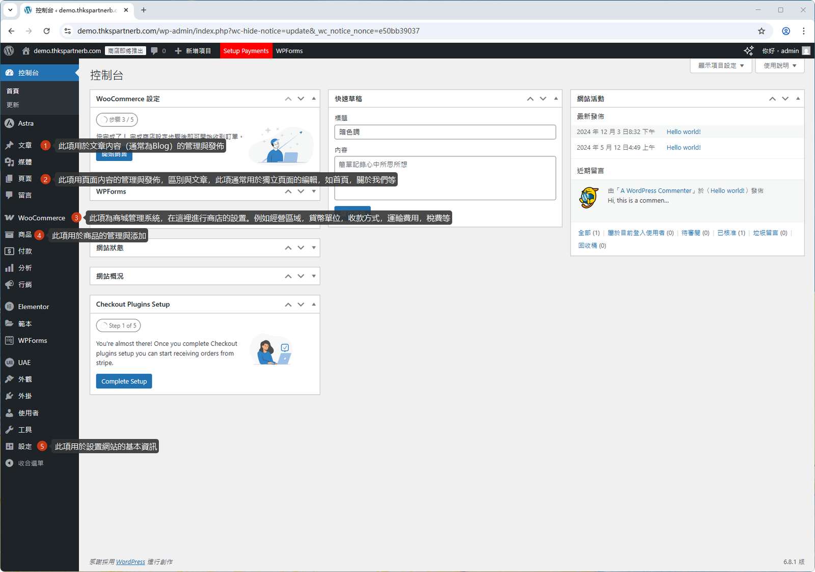The width and height of the screenshot is (815, 572).
Task: Open A WordPress Commenter link
Action: coord(656,191)
